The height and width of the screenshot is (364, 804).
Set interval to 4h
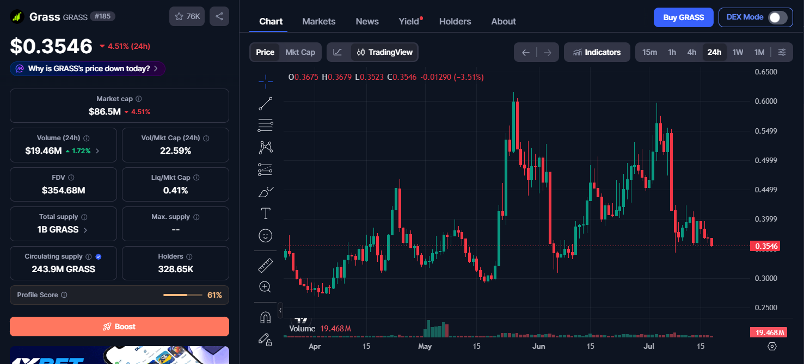pos(691,52)
